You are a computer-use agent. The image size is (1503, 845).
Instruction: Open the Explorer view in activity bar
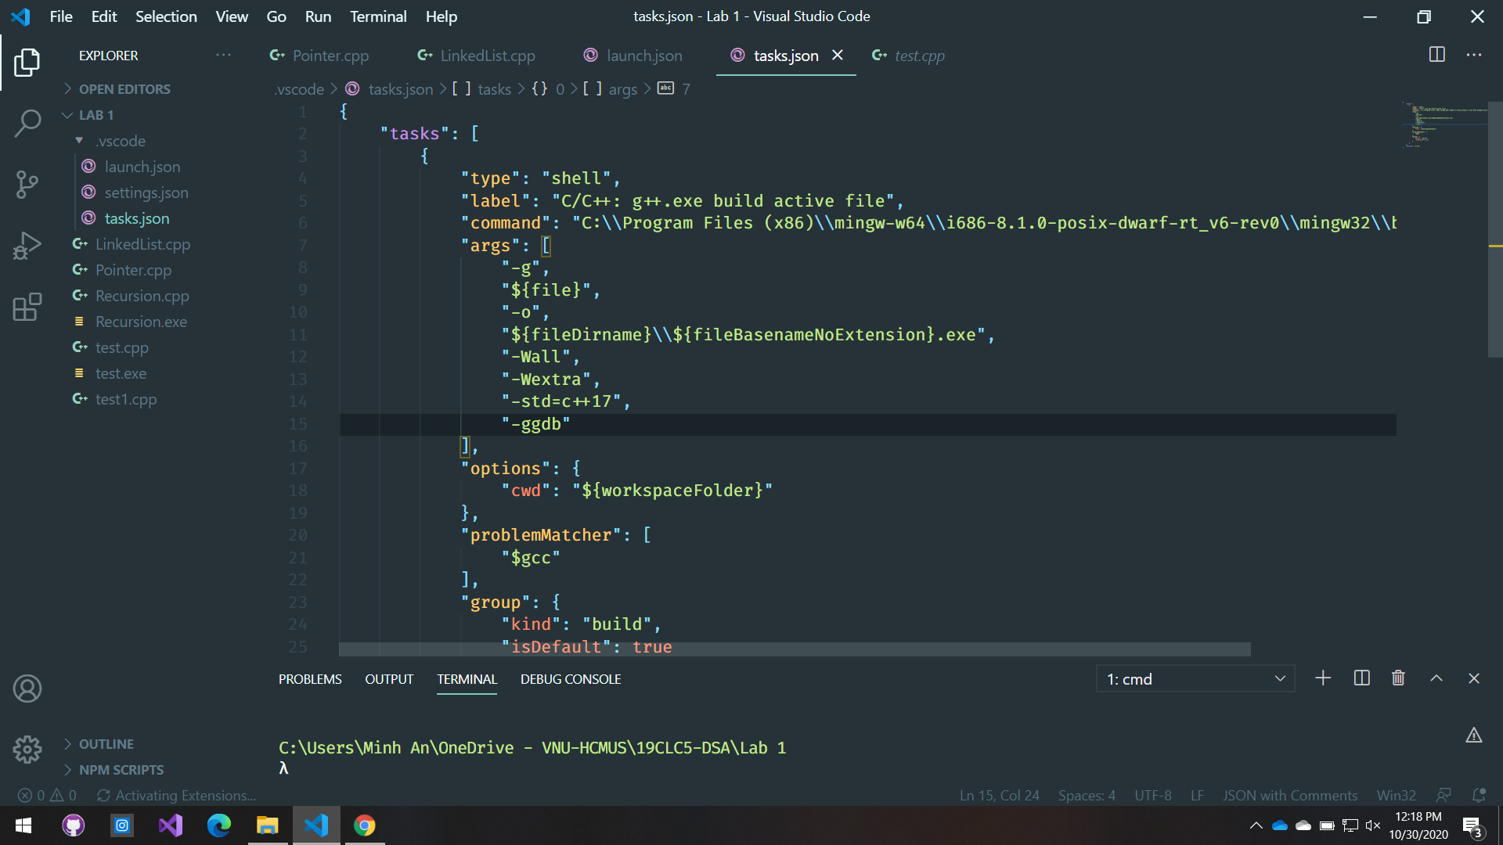27,63
